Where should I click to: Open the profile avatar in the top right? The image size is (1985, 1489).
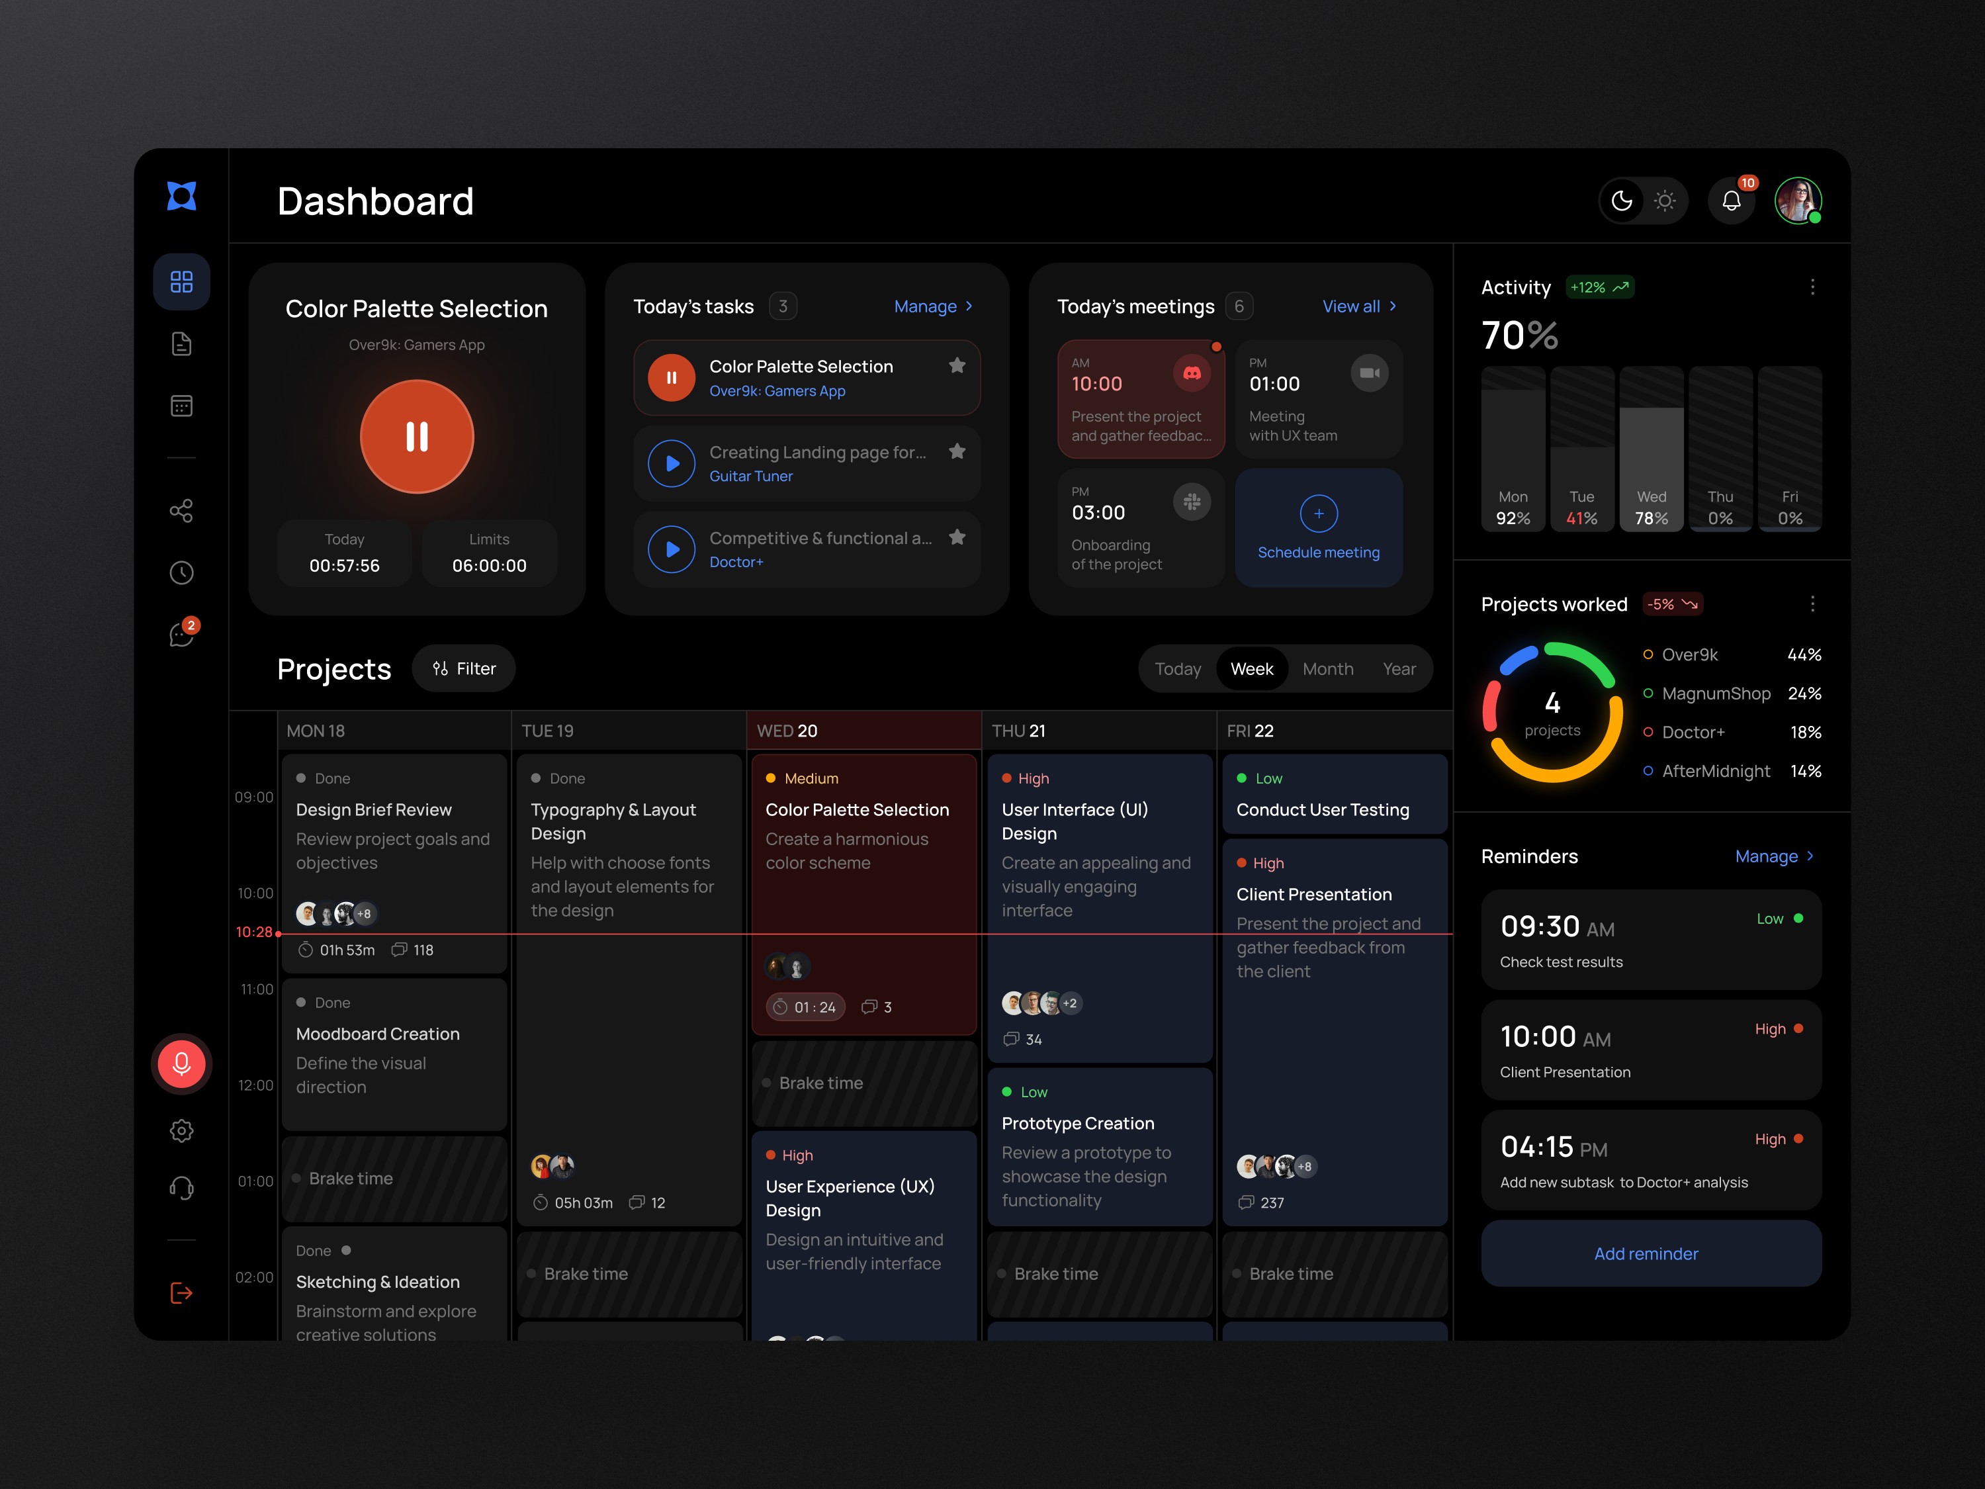coord(1798,200)
